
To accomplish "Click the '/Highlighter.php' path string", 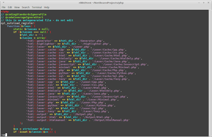I will coord(95,44).
